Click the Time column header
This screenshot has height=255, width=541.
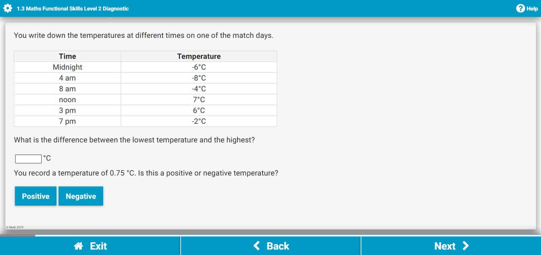pyautogui.click(x=67, y=56)
